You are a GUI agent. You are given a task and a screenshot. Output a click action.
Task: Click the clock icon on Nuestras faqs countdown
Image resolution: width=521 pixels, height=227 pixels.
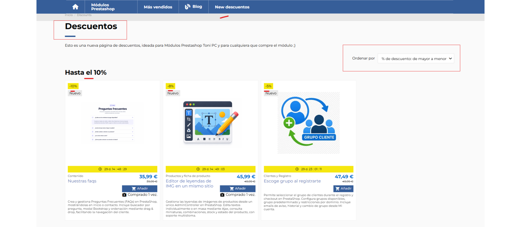(100, 169)
